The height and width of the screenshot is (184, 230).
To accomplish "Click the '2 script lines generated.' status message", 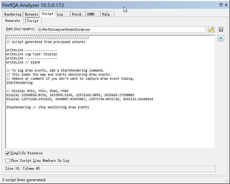I will (24, 180).
